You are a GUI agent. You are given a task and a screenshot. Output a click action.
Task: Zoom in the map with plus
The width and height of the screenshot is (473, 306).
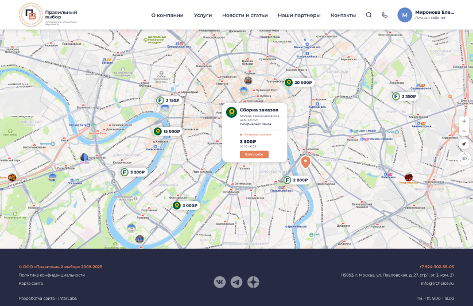pyautogui.click(x=464, y=121)
